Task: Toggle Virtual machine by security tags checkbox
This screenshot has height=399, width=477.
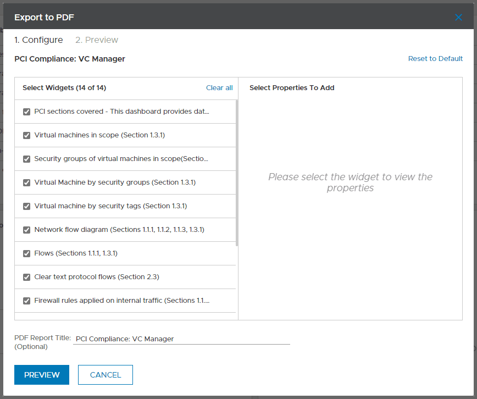Action: (x=26, y=207)
